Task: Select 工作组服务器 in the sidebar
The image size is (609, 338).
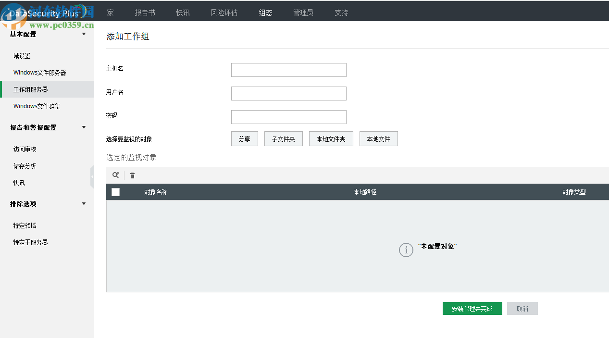Action: tap(31, 89)
